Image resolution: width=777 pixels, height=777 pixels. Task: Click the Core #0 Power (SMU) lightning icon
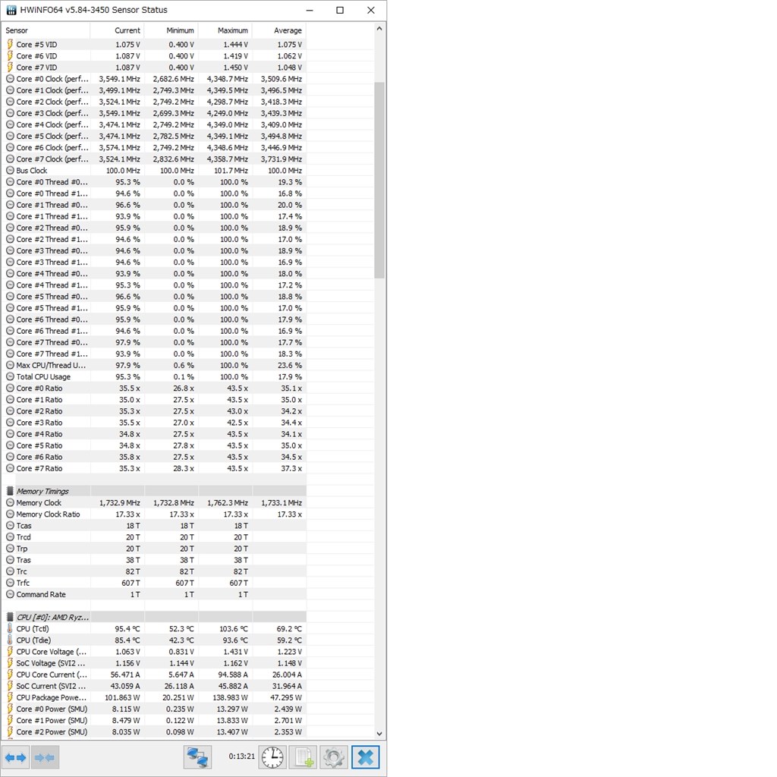pos(10,709)
